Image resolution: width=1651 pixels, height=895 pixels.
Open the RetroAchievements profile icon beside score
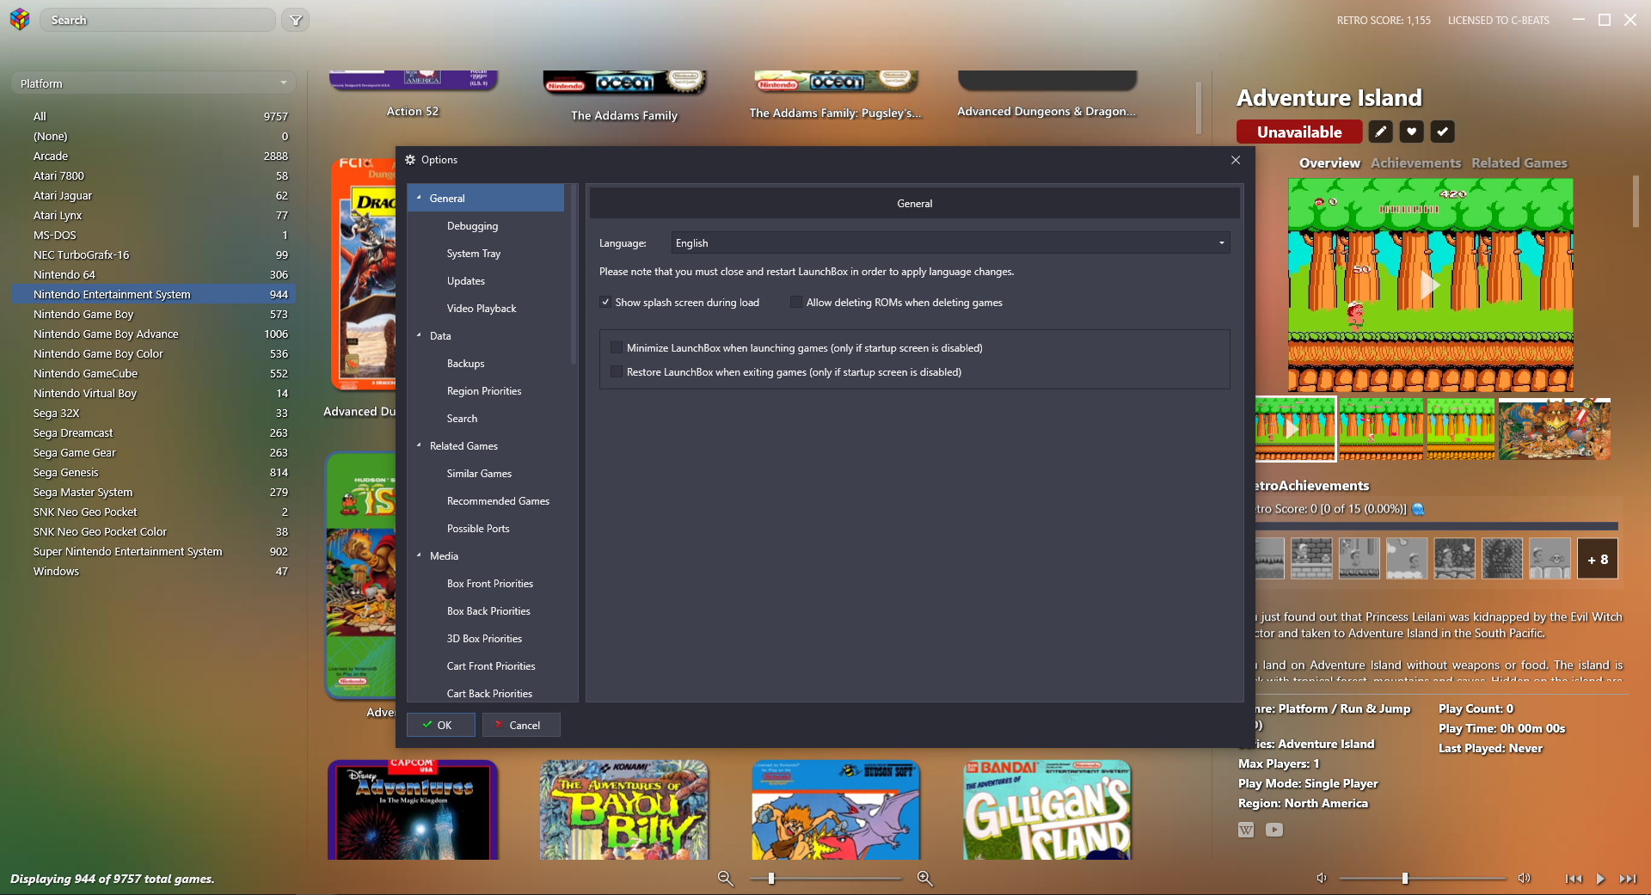1418,509
